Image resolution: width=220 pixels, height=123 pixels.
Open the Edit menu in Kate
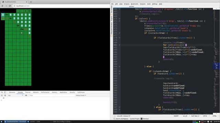point(117,4)
